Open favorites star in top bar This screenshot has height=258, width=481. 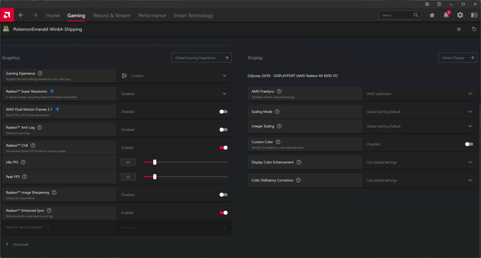(x=432, y=15)
